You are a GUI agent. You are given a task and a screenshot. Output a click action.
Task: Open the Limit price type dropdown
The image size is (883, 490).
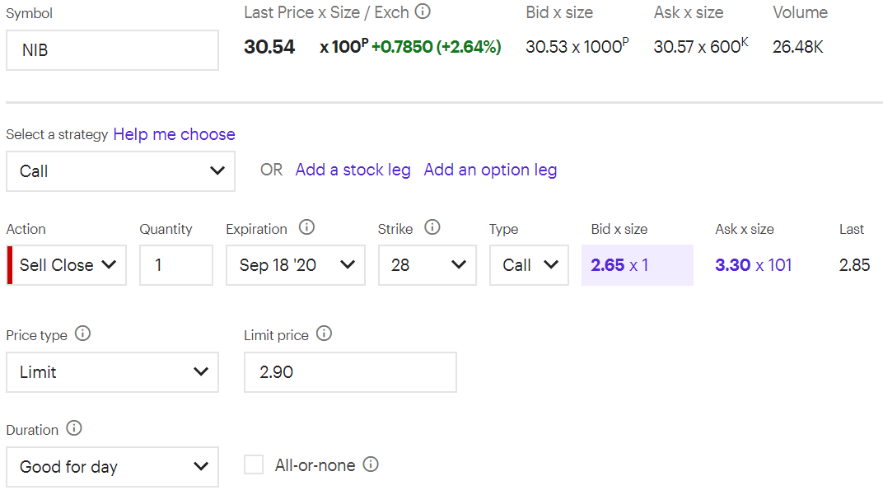pos(113,372)
